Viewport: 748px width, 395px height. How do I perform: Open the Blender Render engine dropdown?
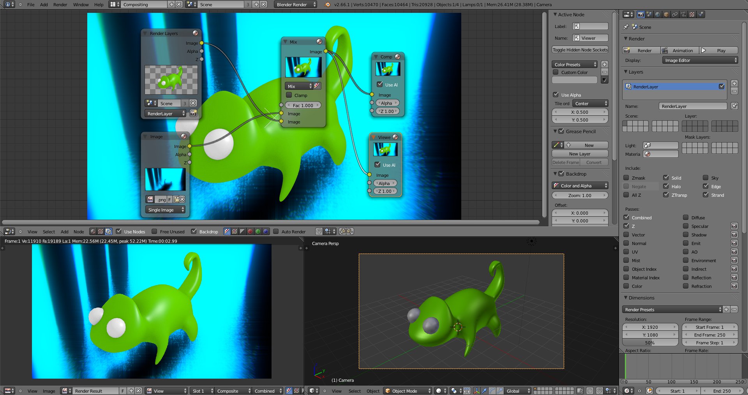(296, 5)
